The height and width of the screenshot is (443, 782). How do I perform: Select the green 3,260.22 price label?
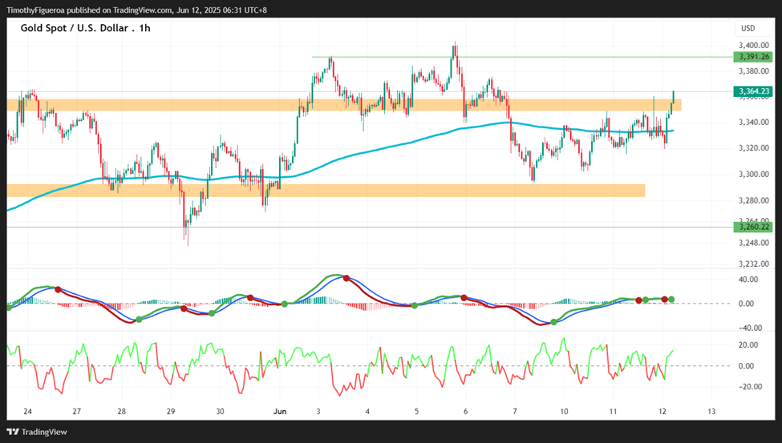(753, 228)
